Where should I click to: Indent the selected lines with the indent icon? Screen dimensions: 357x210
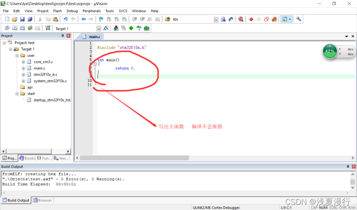click(134, 19)
